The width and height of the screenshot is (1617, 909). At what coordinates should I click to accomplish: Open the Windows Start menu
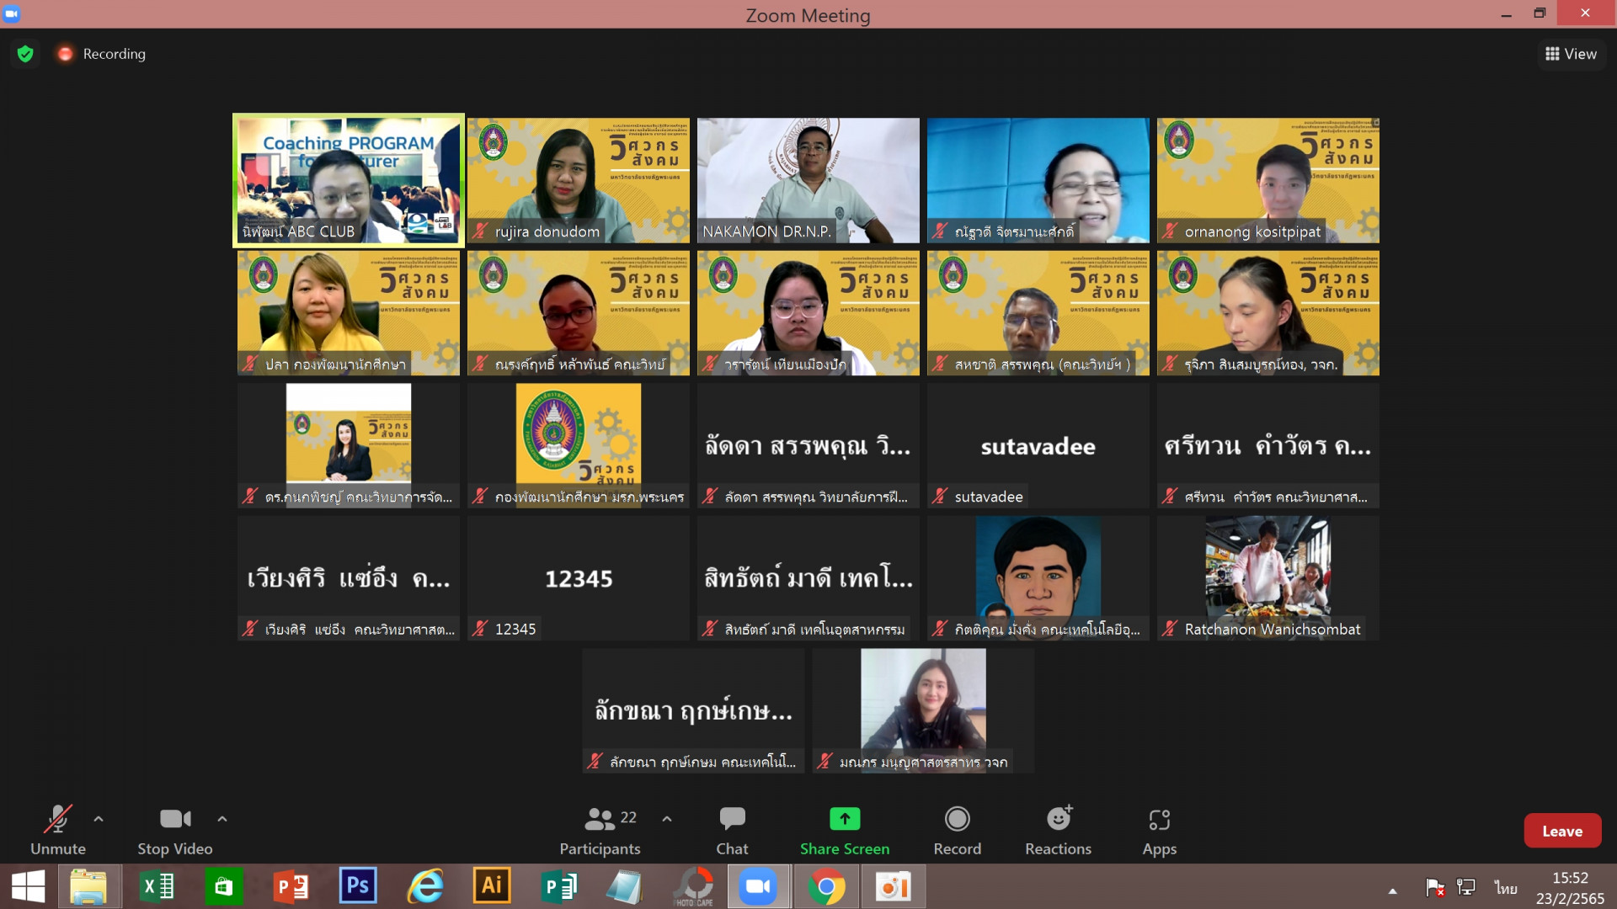[x=28, y=887]
